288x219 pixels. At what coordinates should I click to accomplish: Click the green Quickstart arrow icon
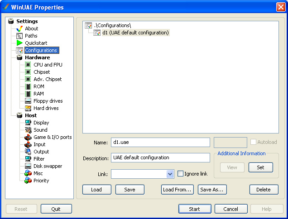19,43
